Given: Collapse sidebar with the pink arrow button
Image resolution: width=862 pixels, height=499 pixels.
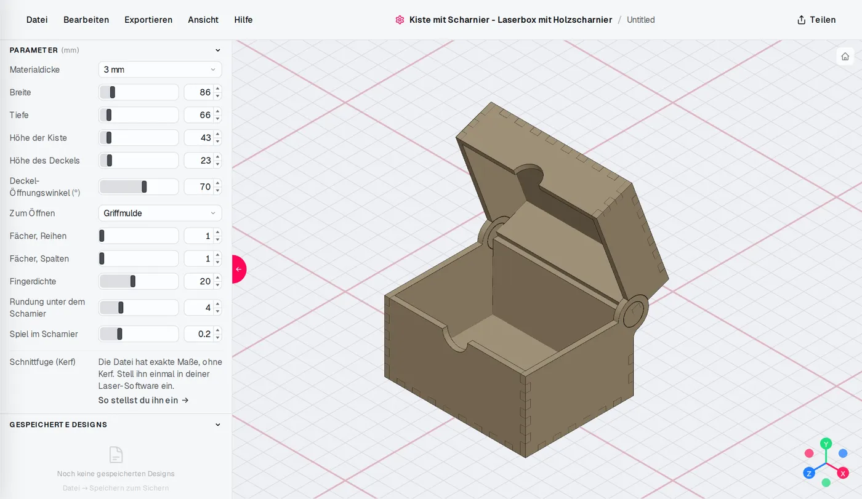Looking at the screenshot, I should tap(239, 269).
